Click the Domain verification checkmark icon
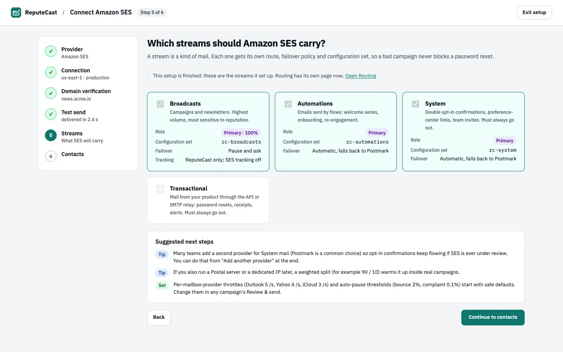The height and width of the screenshot is (352, 563). tap(51, 93)
